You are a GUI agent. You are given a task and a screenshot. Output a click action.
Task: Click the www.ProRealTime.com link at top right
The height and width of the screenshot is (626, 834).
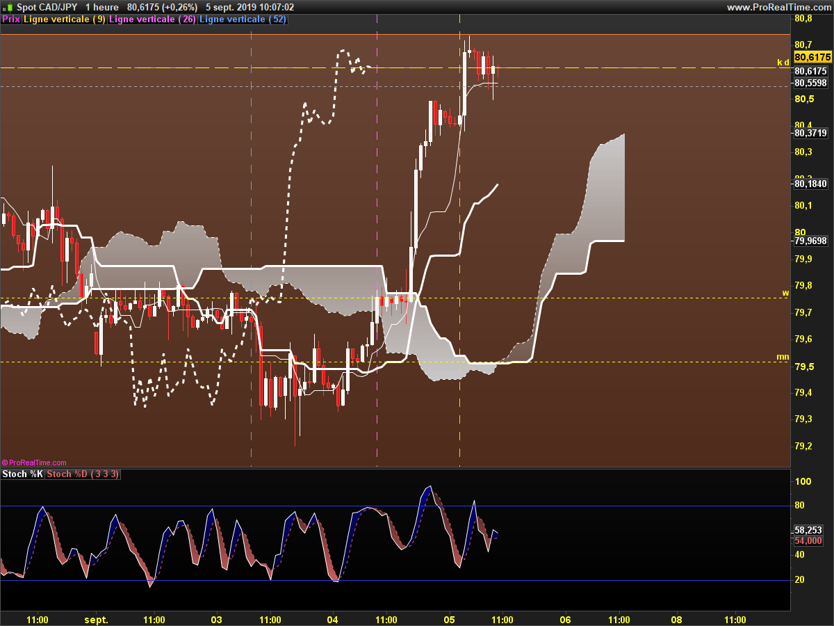pos(778,7)
